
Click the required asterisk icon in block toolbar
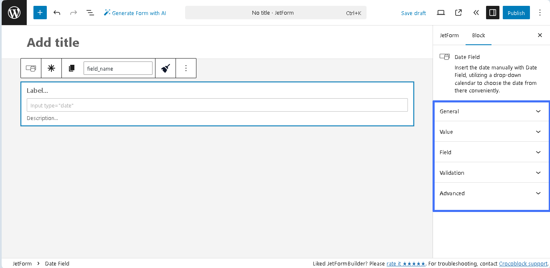tap(51, 68)
